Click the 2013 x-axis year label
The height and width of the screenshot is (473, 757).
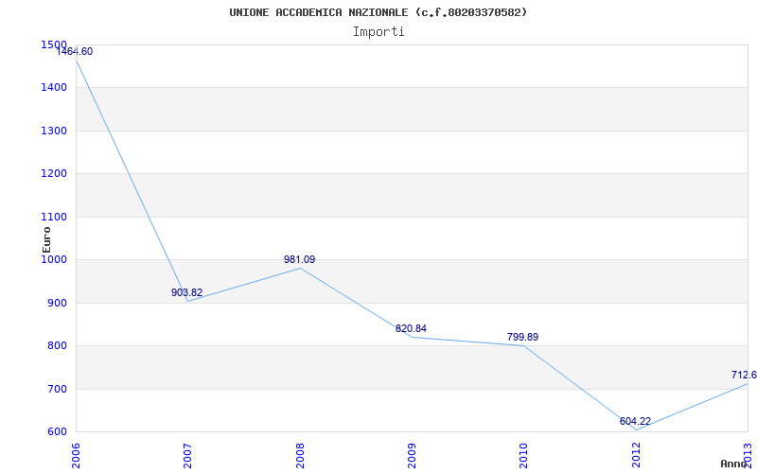(x=748, y=456)
